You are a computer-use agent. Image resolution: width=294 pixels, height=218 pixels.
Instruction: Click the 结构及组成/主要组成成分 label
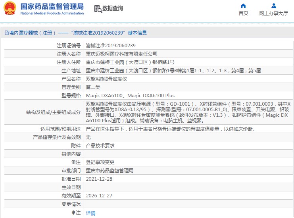(x=54, y=112)
